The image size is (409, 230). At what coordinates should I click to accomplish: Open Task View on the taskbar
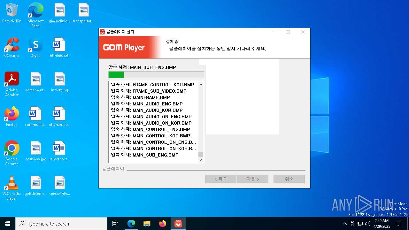click(x=115, y=224)
